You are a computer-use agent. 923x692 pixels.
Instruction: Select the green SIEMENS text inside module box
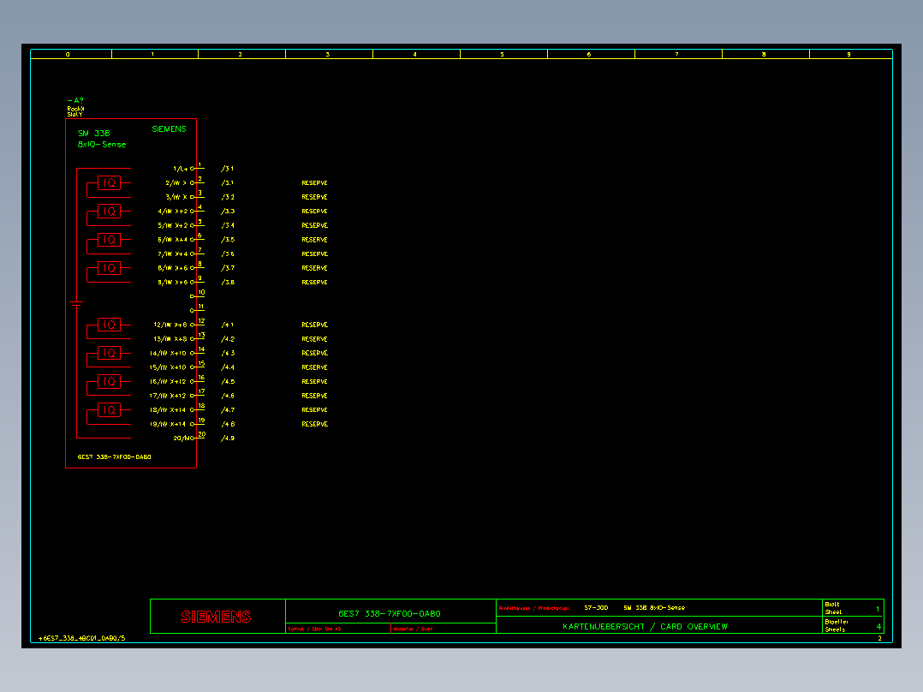tap(169, 129)
